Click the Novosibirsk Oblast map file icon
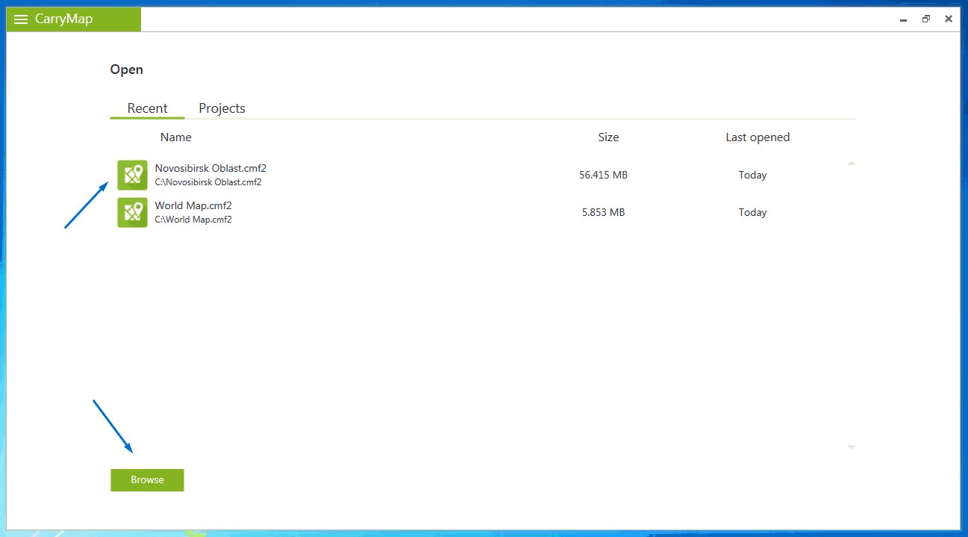Screen dimensions: 968x537 [132, 175]
